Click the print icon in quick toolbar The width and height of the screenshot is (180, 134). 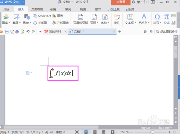pyautogui.click(x=17, y=32)
